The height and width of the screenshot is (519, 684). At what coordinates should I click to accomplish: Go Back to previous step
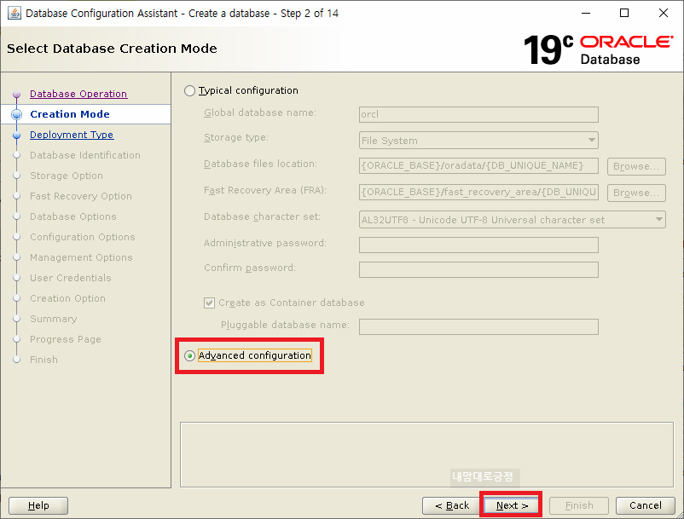click(x=452, y=505)
